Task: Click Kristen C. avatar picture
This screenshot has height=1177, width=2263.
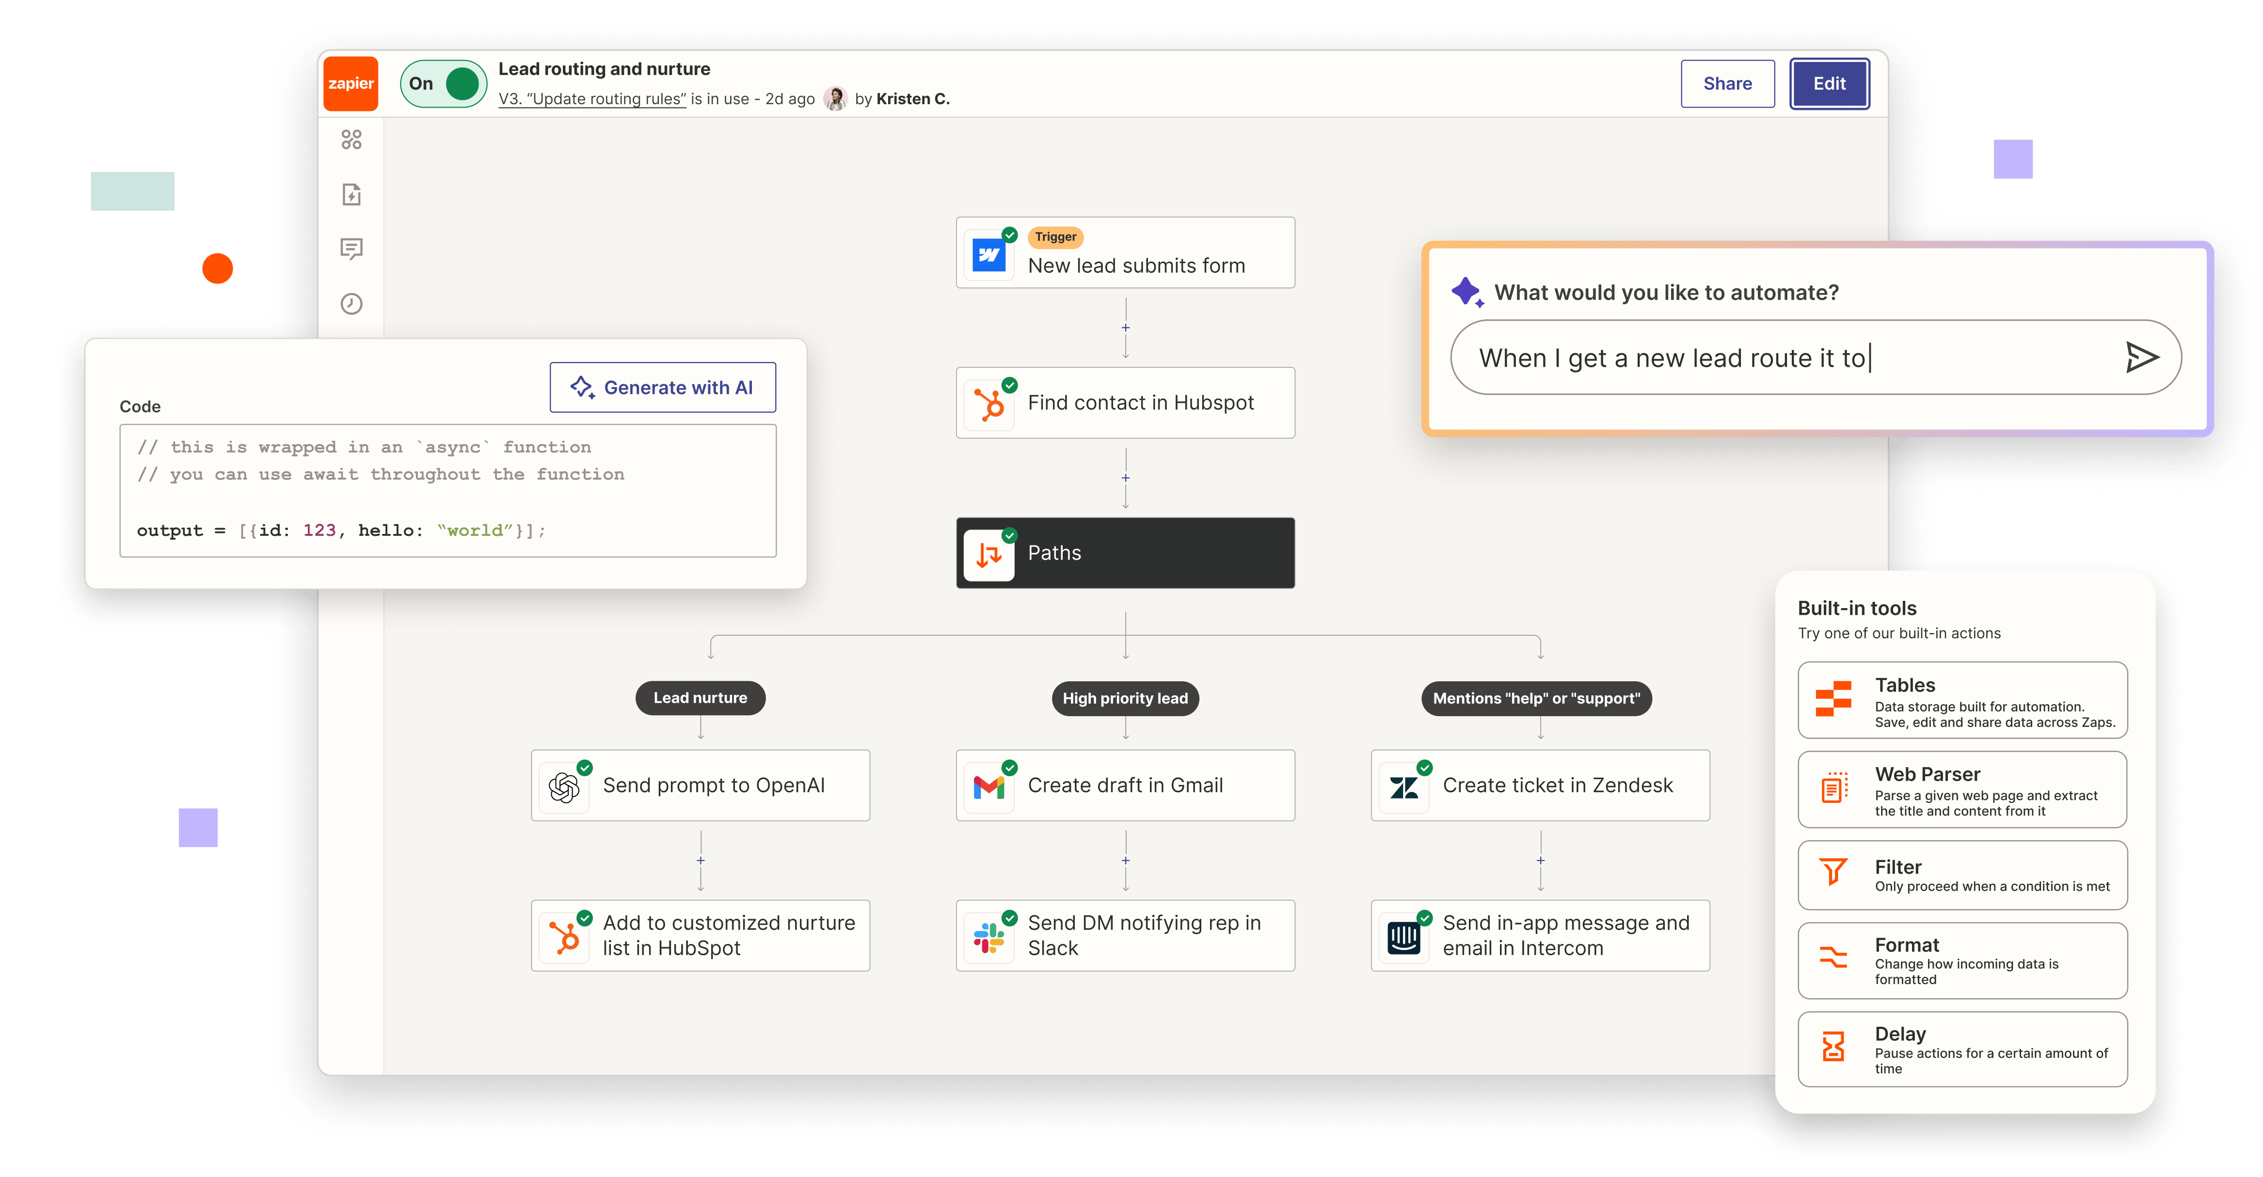Action: point(835,99)
